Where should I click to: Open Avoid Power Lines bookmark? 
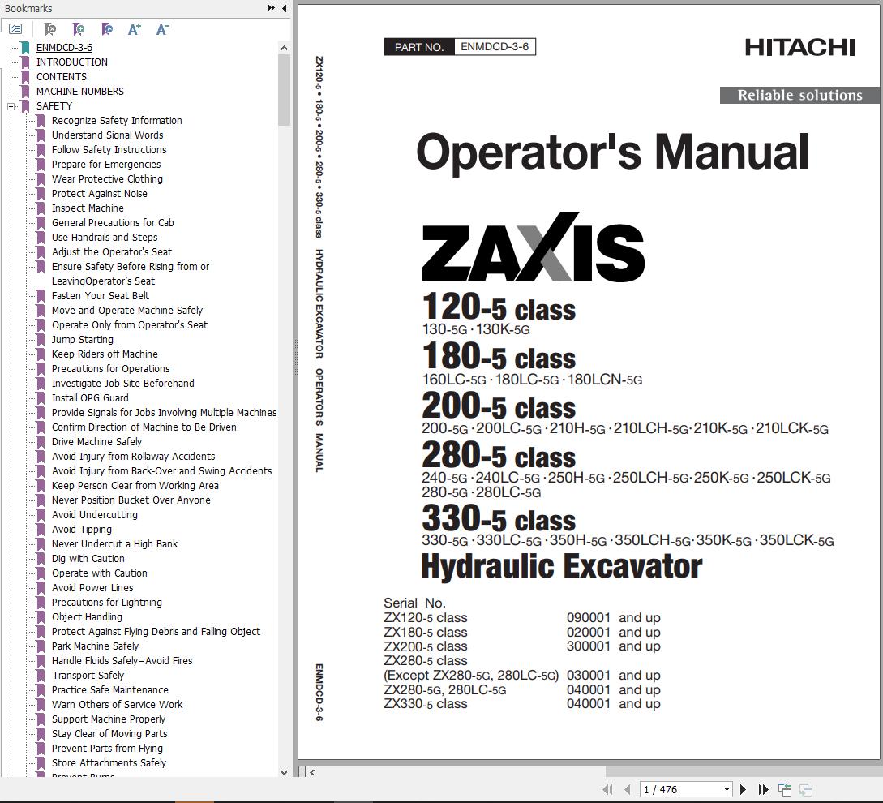(x=92, y=588)
